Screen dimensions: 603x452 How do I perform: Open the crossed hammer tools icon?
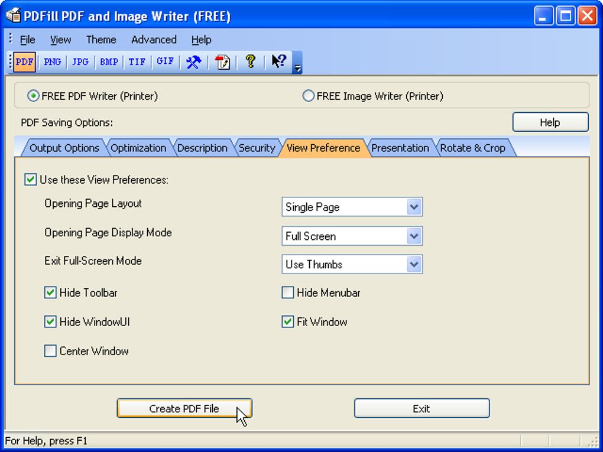pos(193,62)
